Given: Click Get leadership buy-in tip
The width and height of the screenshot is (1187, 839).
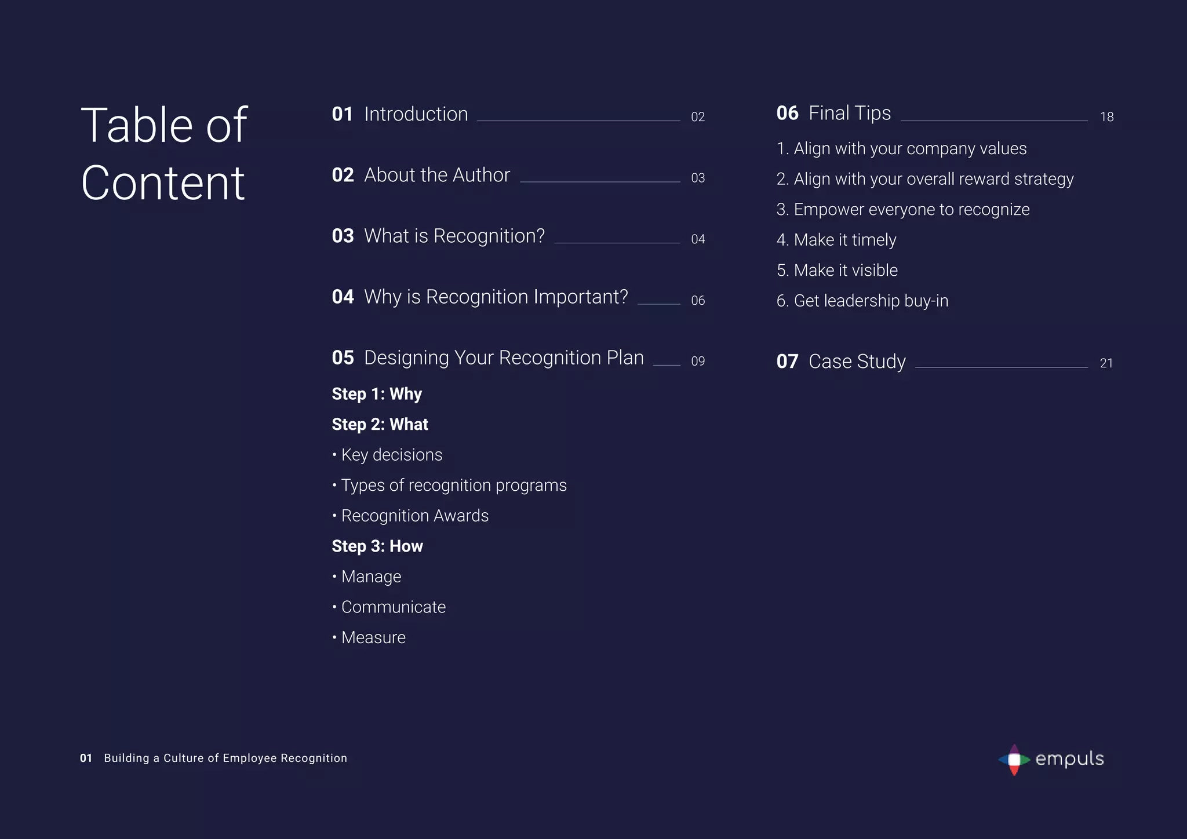Looking at the screenshot, I should point(871,301).
